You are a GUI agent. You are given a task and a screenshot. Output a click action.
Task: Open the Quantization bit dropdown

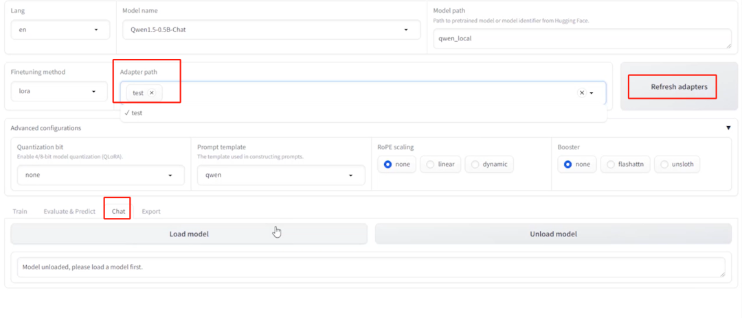coord(100,175)
